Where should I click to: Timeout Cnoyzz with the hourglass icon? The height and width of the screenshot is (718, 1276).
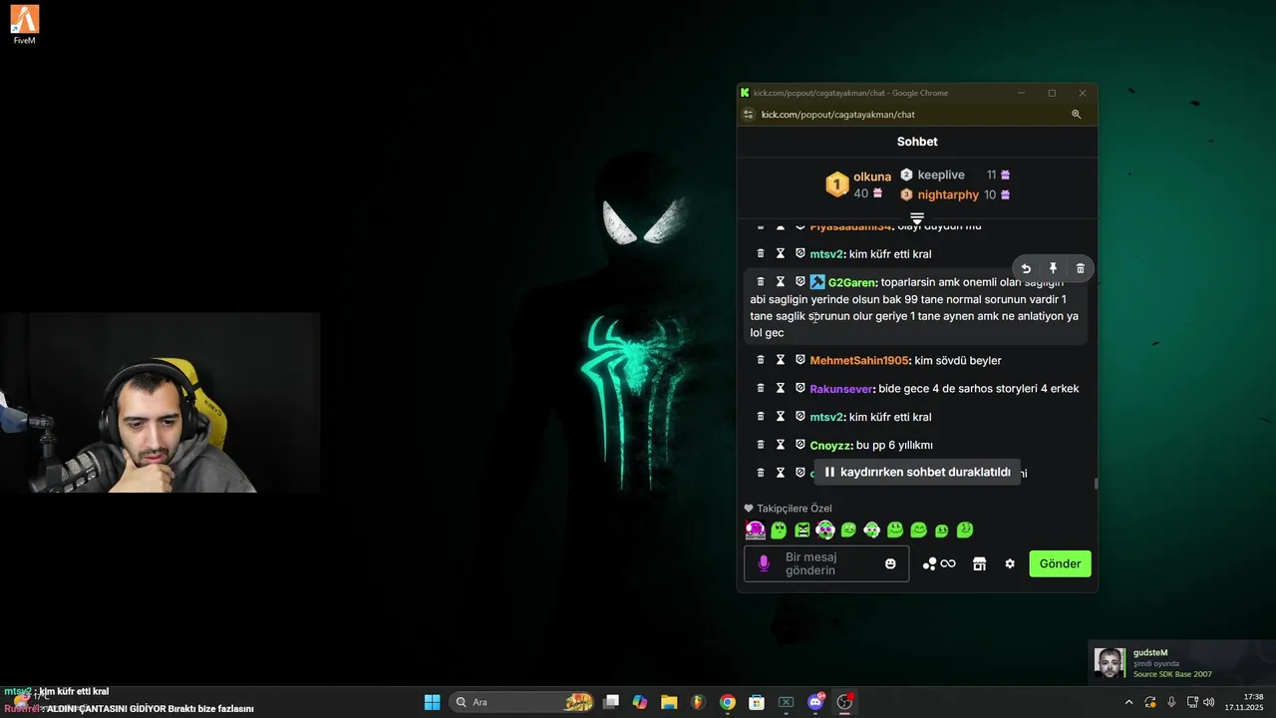click(x=781, y=445)
